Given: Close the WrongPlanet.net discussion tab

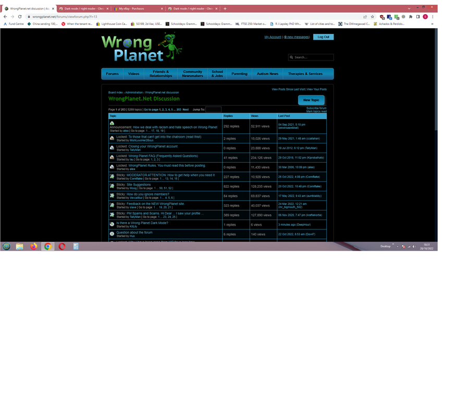Looking at the screenshot, I should pos(53,9).
